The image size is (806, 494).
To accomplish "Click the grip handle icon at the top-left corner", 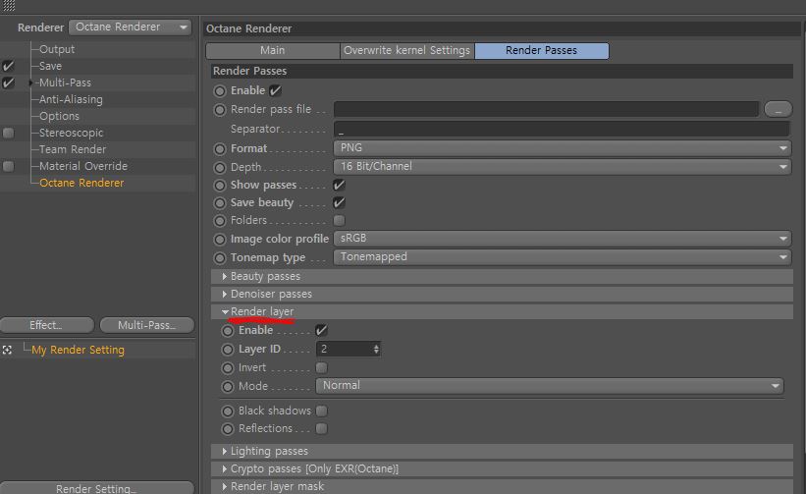I will [x=8, y=6].
